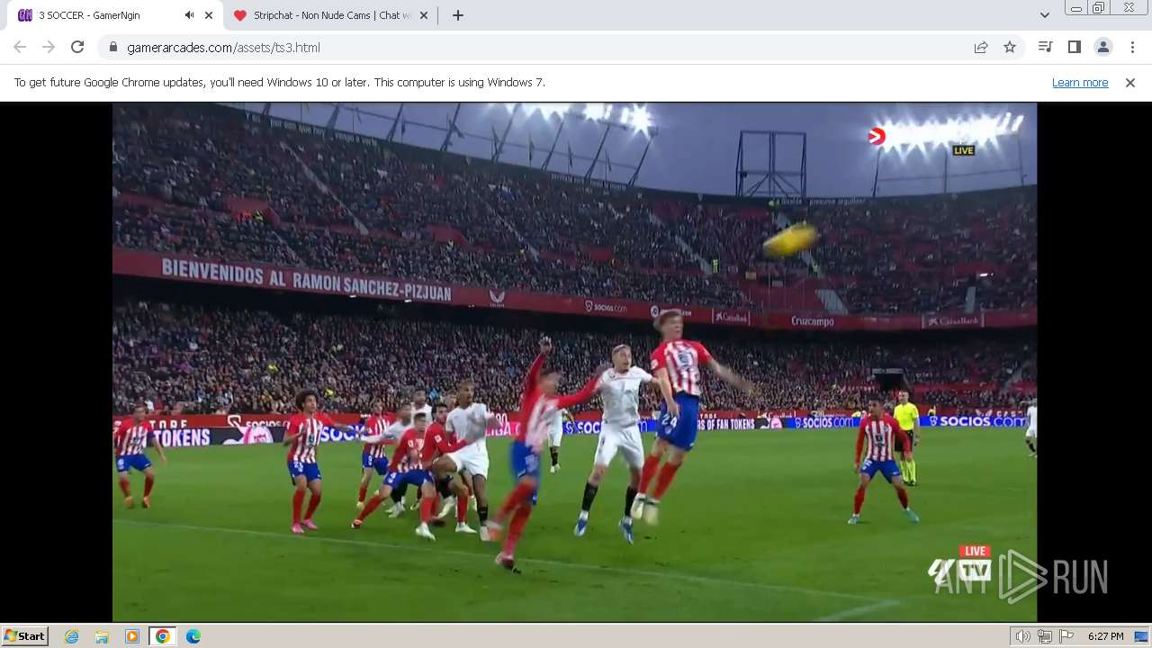This screenshot has width=1152, height=648.
Task: Dismiss the Chrome update infobar
Action: 1130,82
